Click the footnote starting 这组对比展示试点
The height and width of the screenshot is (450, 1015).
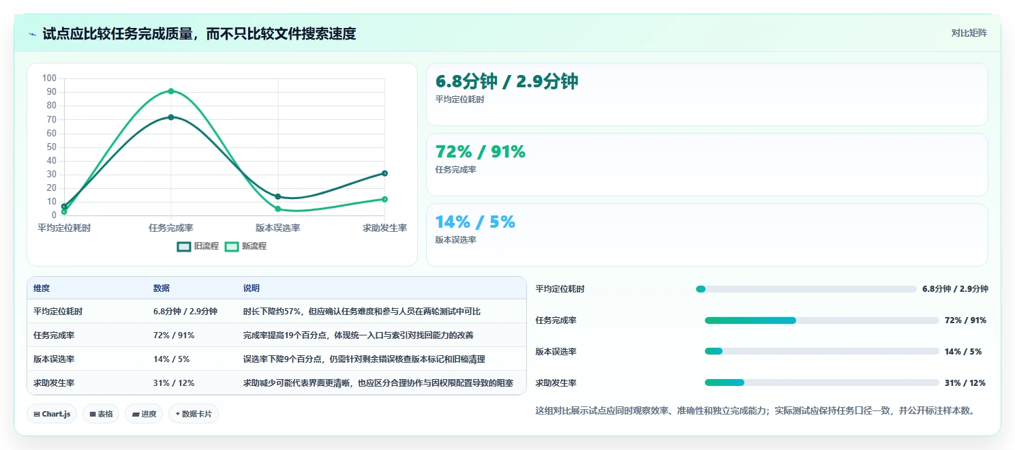757,410
